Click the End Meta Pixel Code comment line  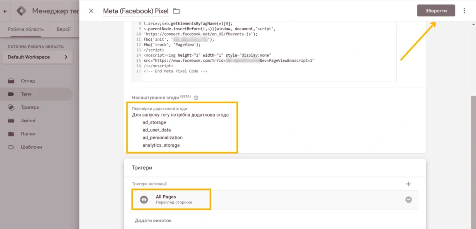click(x=175, y=71)
